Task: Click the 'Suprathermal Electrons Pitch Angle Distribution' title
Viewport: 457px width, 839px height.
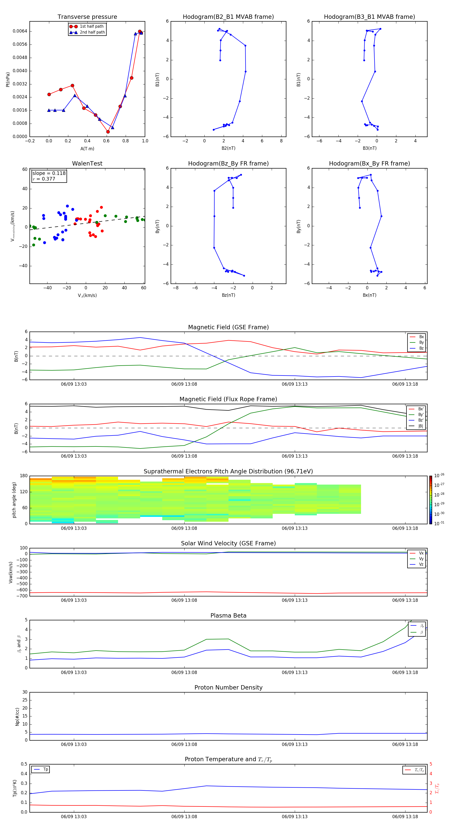Action: tap(228, 472)
